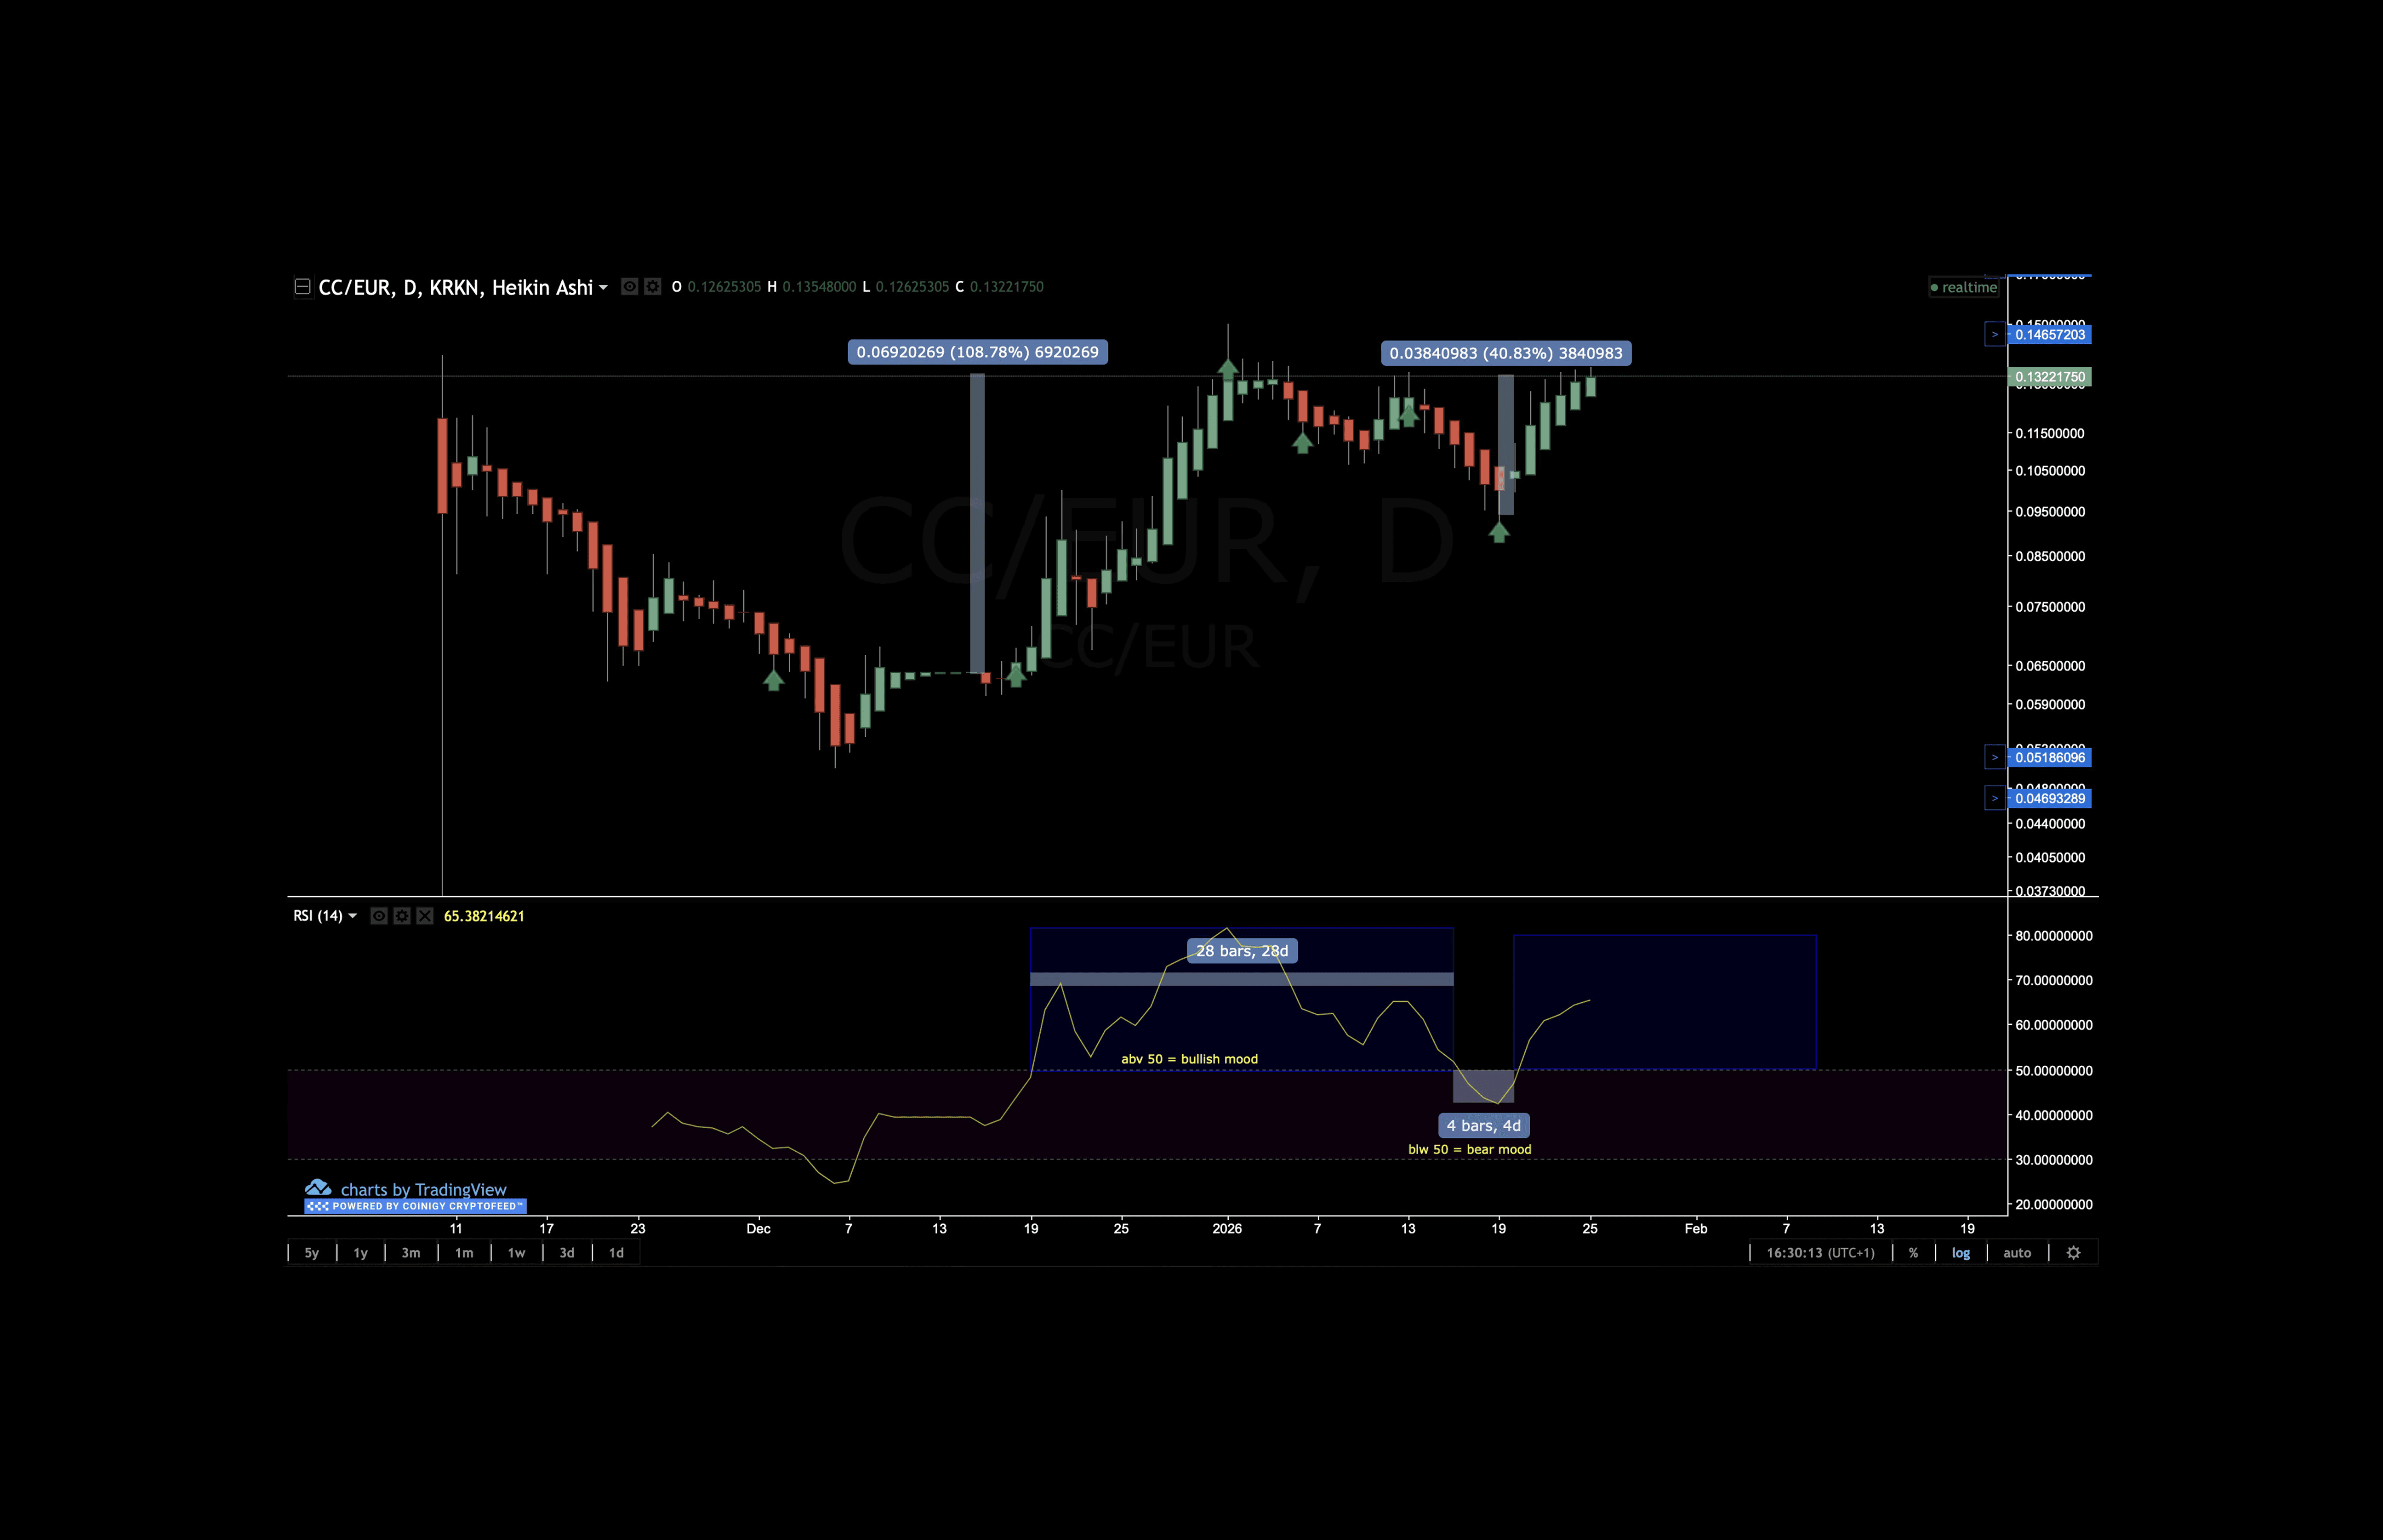The width and height of the screenshot is (2383, 1540).
Task: Open RSI (14) settings gear
Action: [402, 916]
